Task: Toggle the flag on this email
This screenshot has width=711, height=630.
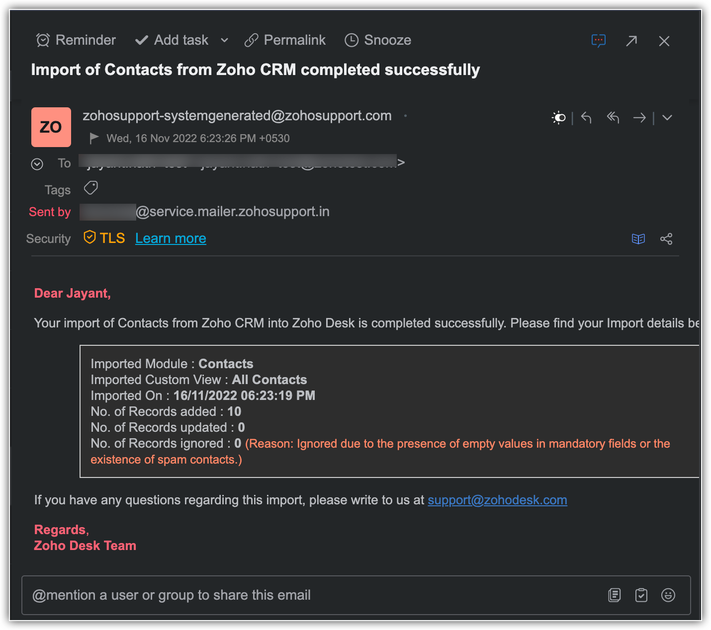Action: [93, 138]
